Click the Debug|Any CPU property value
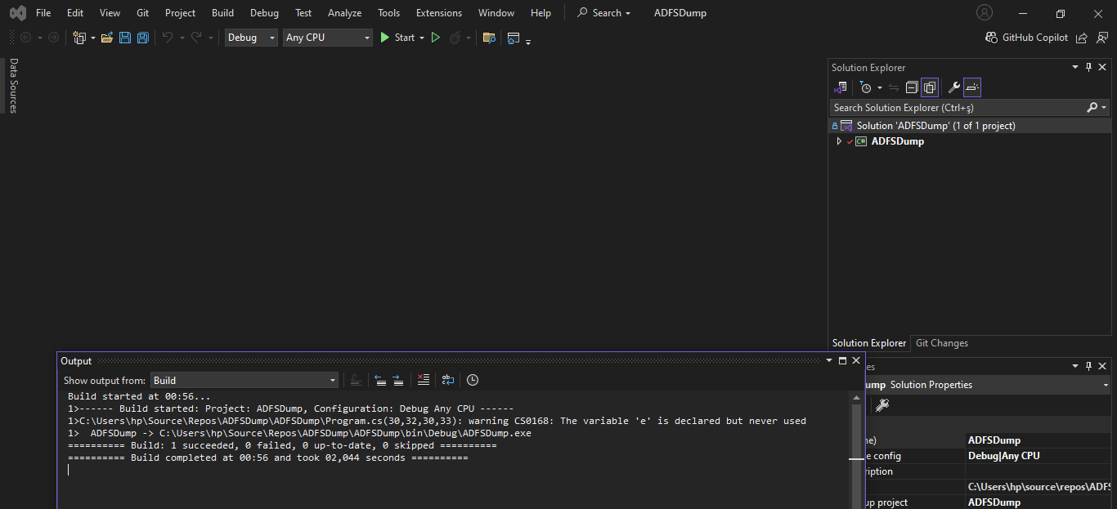The width and height of the screenshot is (1117, 509). tap(1004, 456)
